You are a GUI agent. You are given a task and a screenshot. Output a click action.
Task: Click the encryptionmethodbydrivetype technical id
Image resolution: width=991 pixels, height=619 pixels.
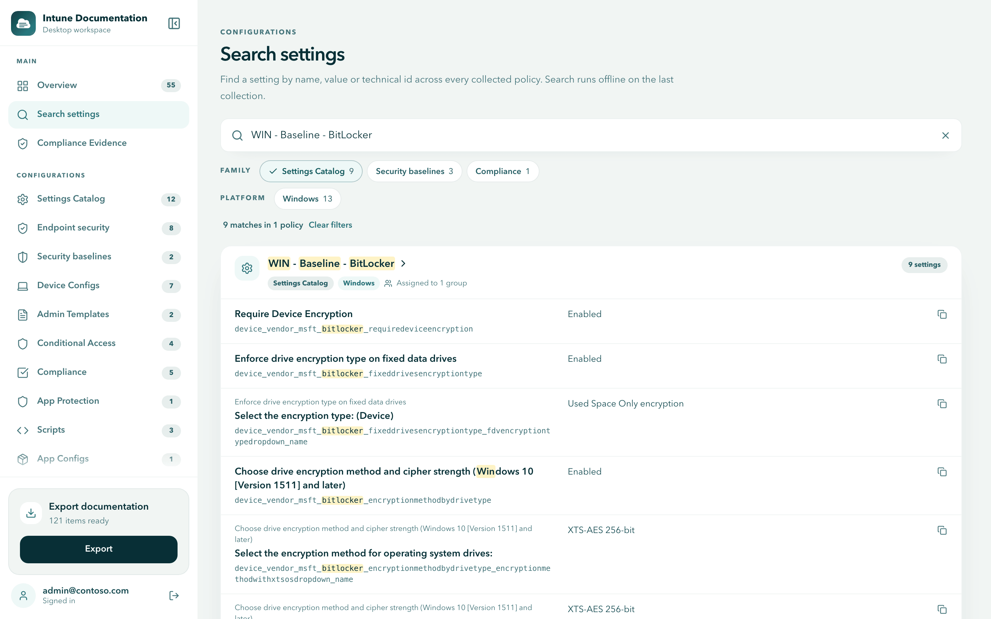coord(363,500)
